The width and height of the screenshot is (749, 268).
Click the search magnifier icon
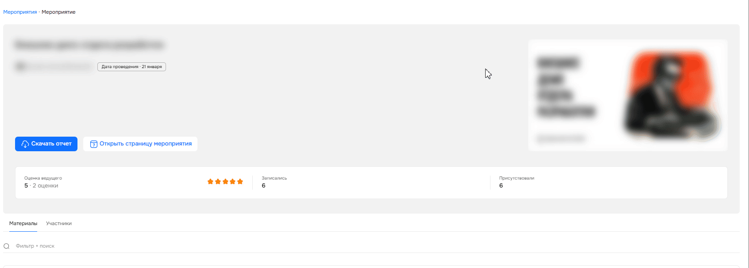7,246
